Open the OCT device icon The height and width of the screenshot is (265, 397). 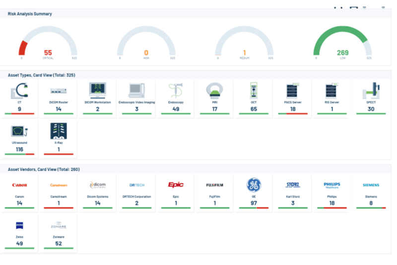(254, 90)
